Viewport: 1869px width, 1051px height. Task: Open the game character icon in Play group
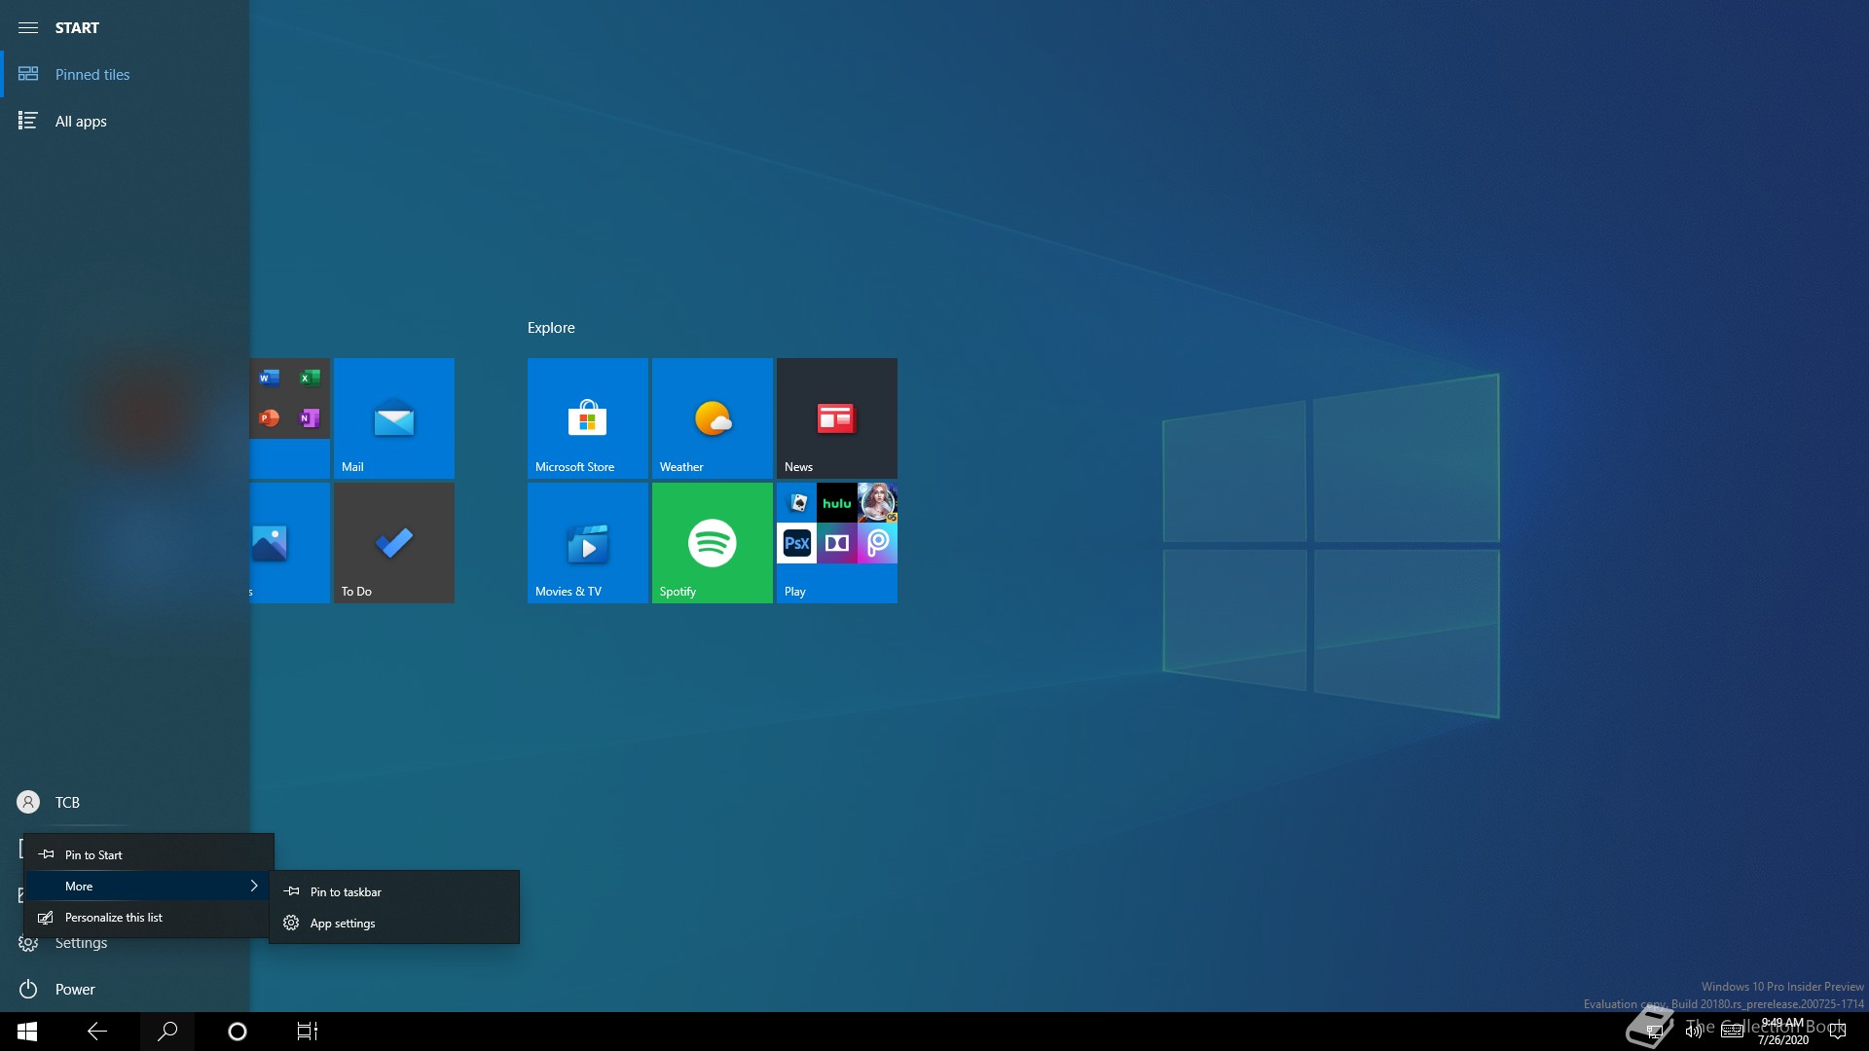(877, 503)
